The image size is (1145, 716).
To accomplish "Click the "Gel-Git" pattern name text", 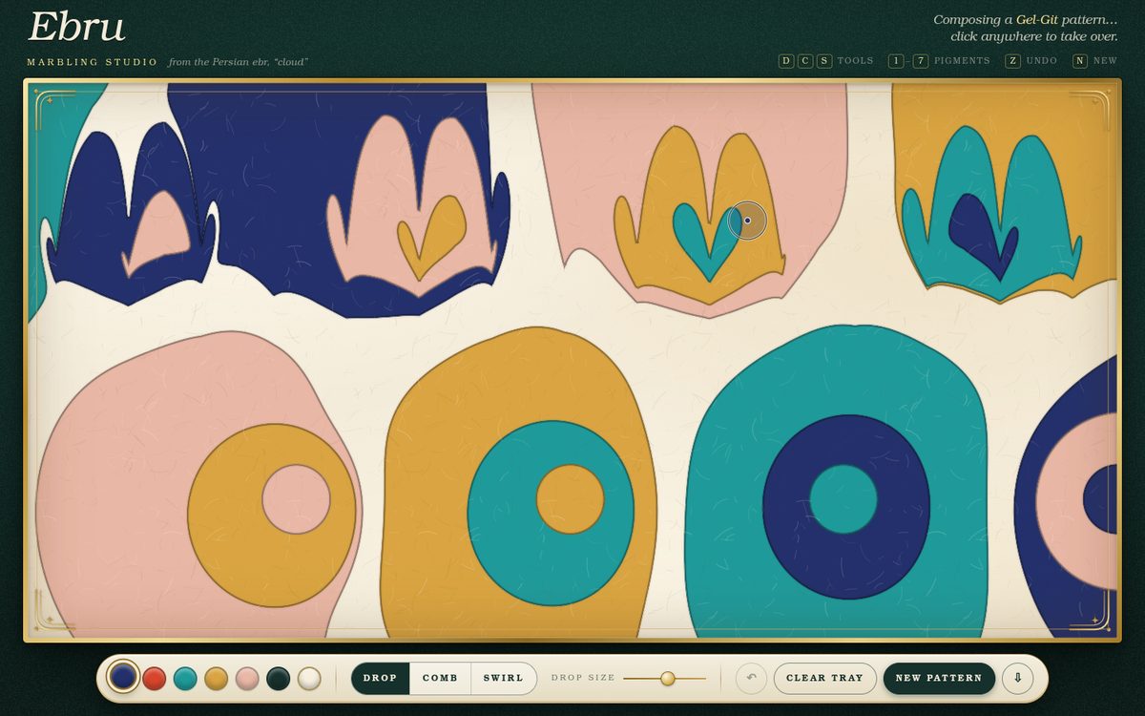I will click(x=1037, y=19).
